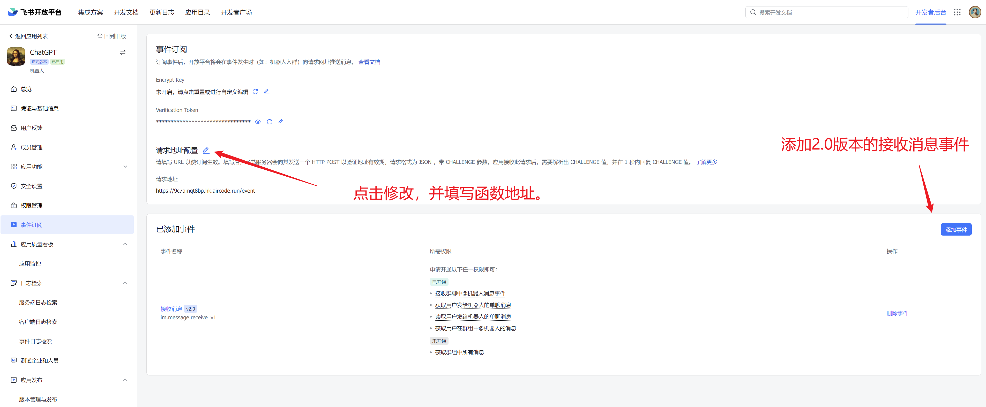Open the apps grid icon in header
Screen dimensions: 986x407
tap(957, 12)
